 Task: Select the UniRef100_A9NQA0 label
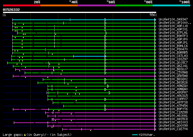(x=173, y=89)
